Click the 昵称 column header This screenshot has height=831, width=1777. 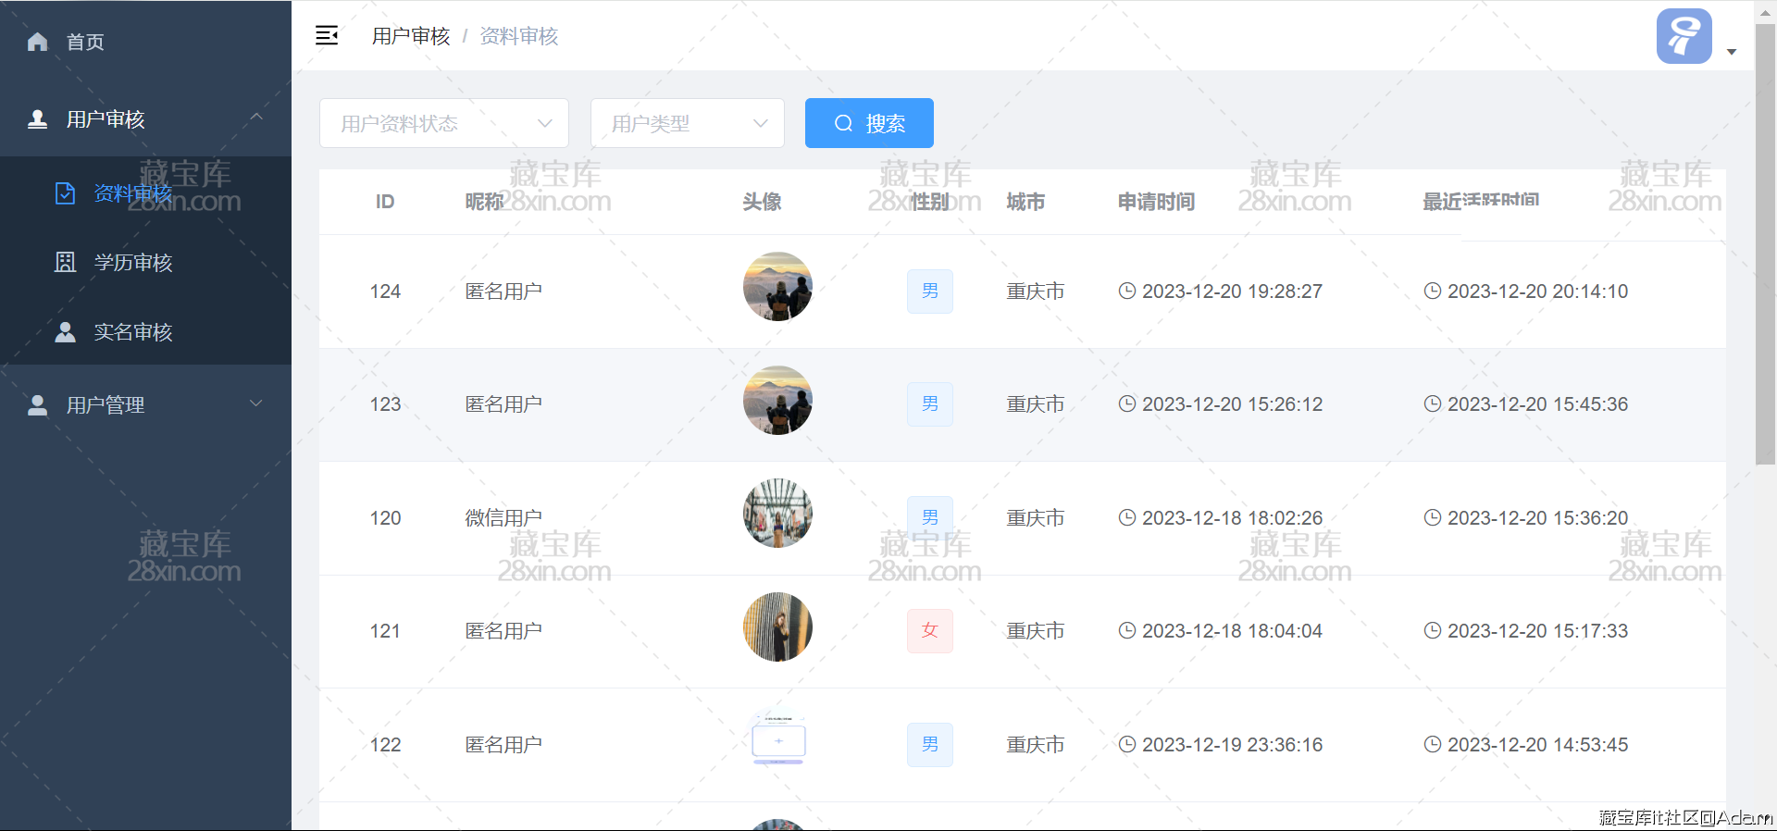[484, 202]
